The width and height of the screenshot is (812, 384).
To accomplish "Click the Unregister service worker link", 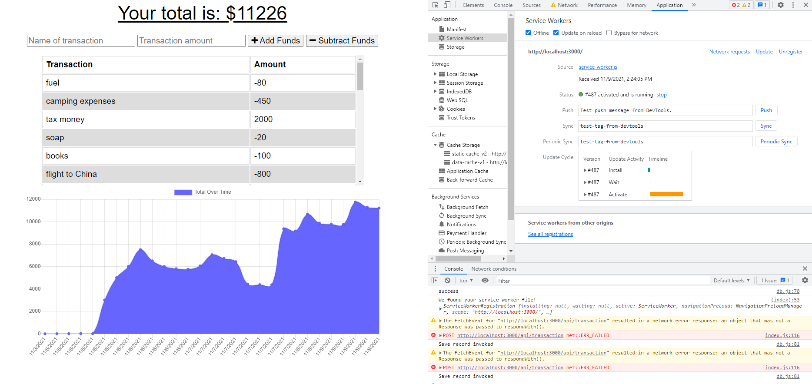I will (791, 52).
